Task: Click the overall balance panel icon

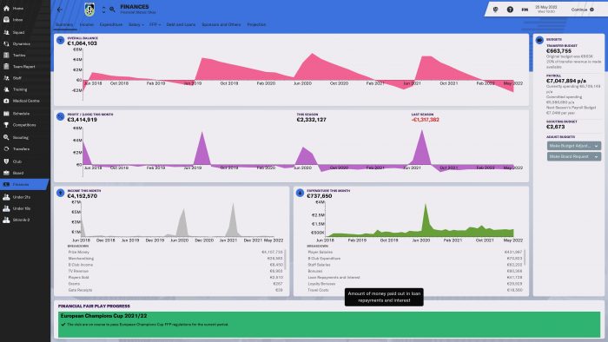Action: click(61, 40)
